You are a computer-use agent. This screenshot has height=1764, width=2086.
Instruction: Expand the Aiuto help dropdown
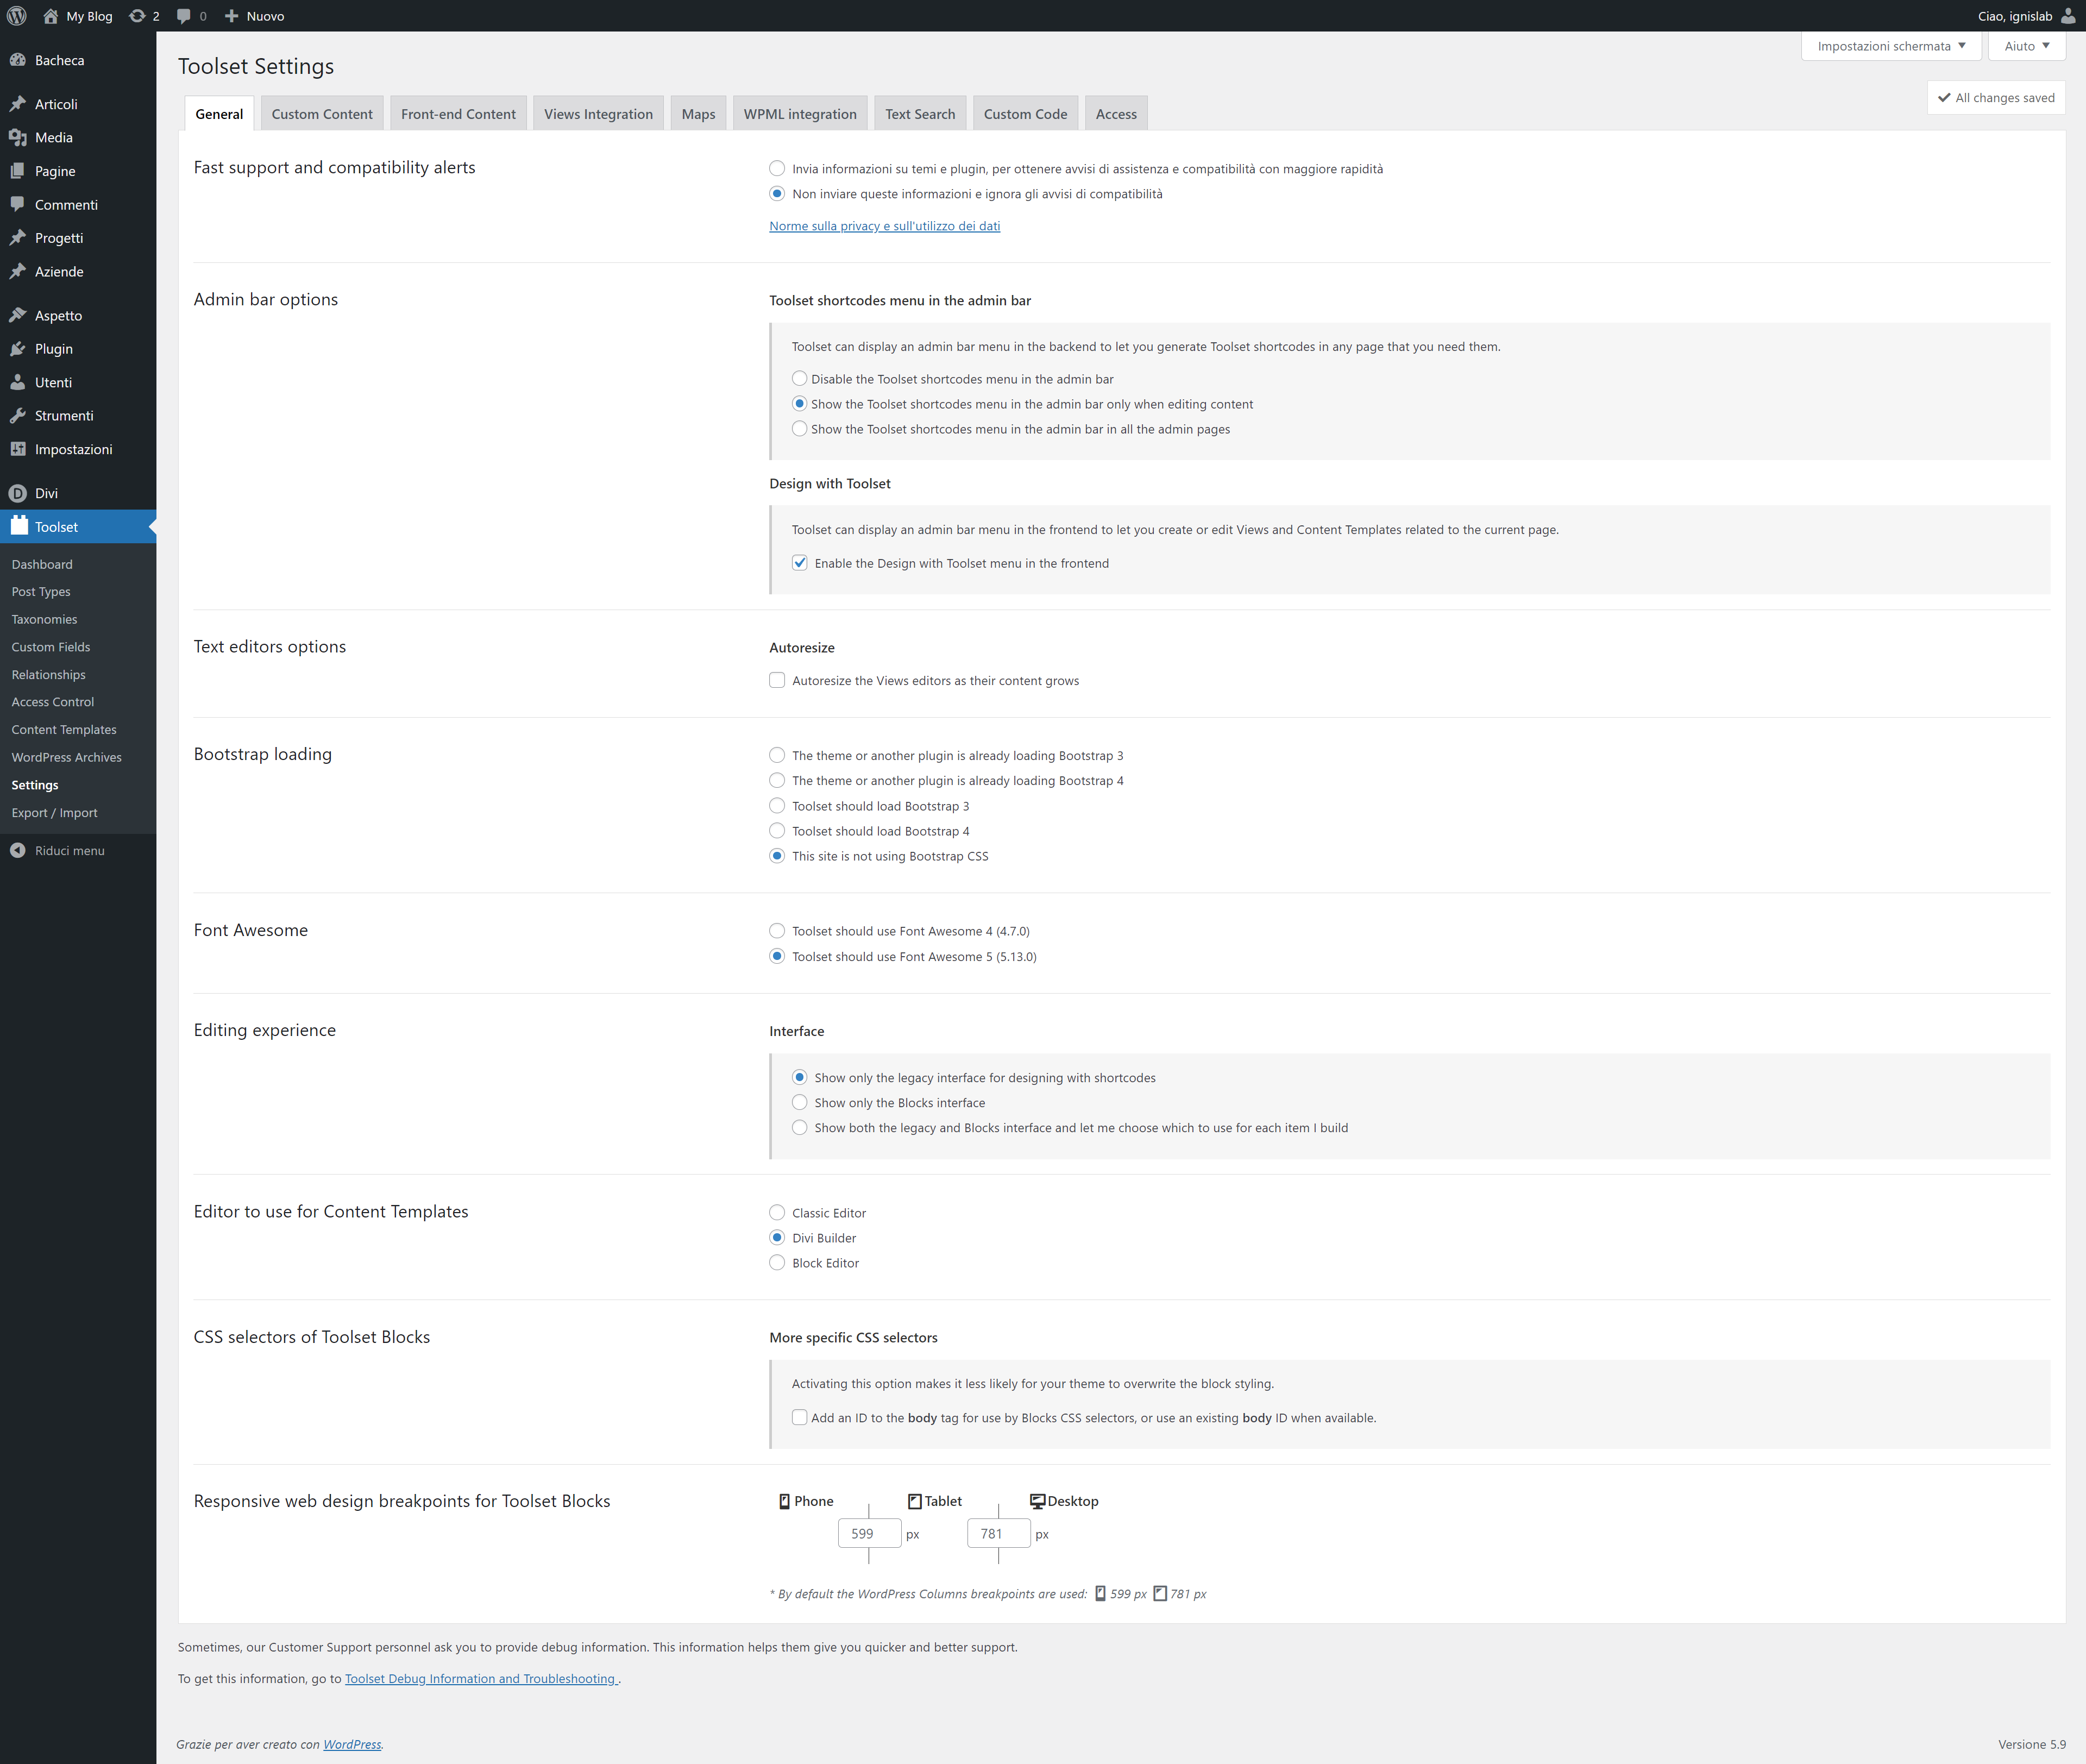tap(2026, 46)
